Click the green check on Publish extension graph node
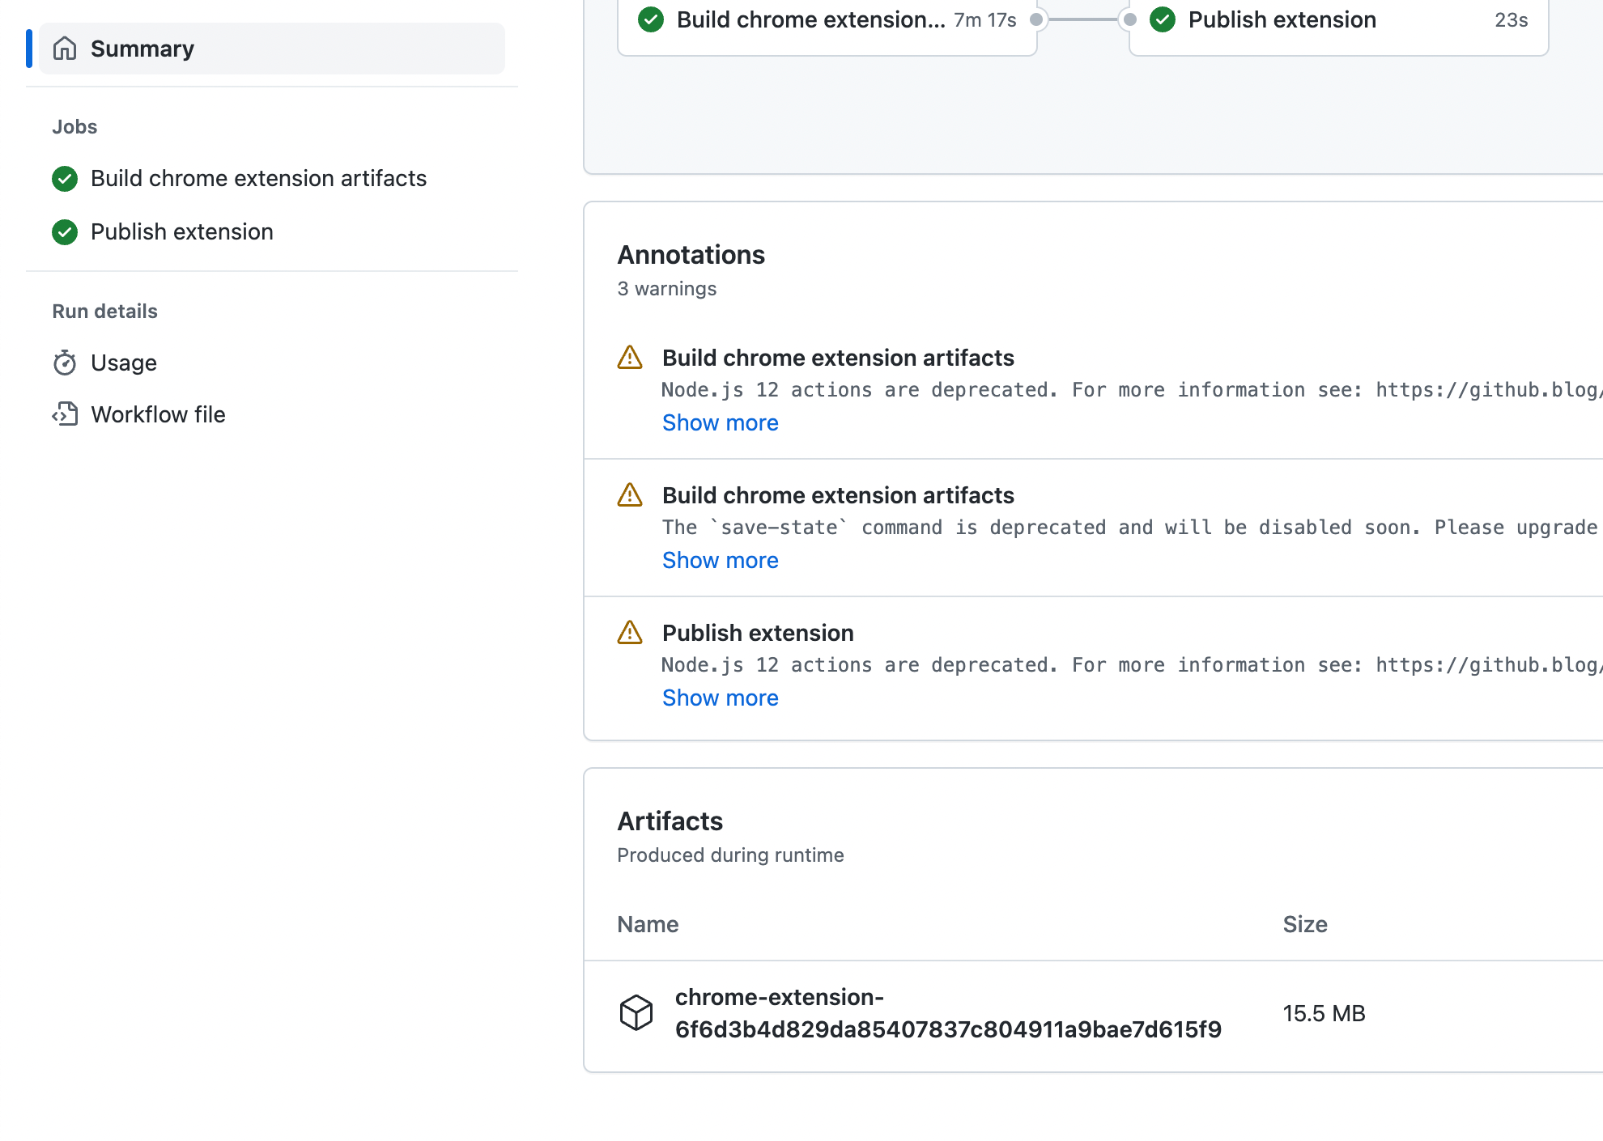The height and width of the screenshot is (1141, 1603). point(1163,19)
